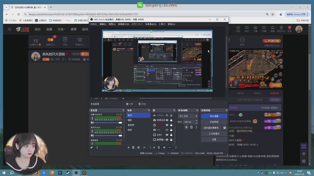The height and width of the screenshot is (176, 314).
Task: Expand the Douyu 分类 category dropdown
Action: pyautogui.click(x=62, y=29)
